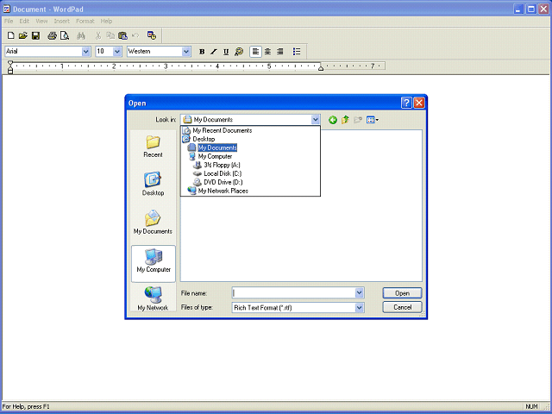The width and height of the screenshot is (552, 414).
Task: Open the File name dropdown arrow
Action: pos(359,293)
